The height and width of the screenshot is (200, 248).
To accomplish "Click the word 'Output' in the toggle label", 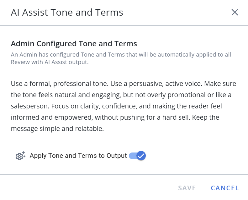I will point(116,156).
